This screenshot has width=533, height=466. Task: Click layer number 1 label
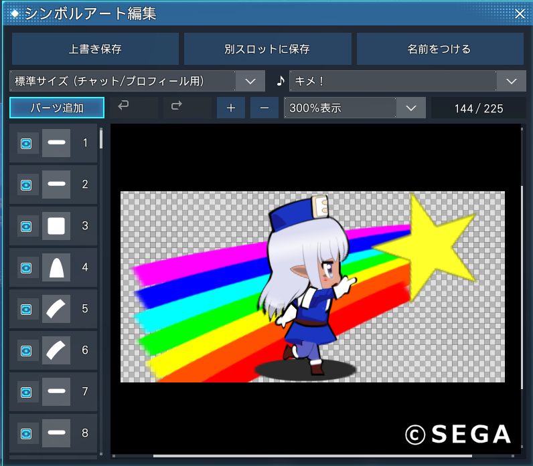85,143
